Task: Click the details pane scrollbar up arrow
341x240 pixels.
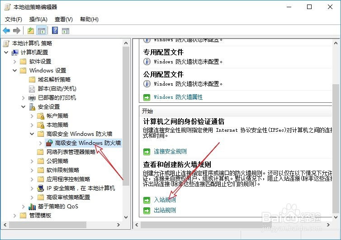Action: tap(336, 43)
